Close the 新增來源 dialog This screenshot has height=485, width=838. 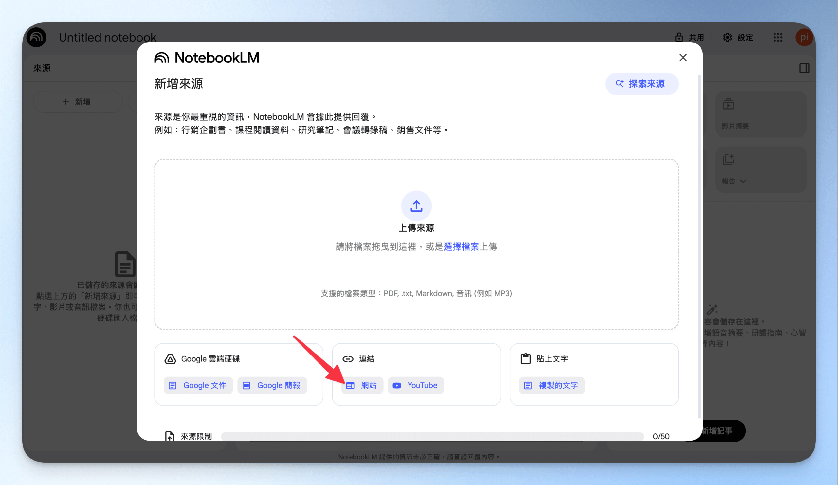683,58
